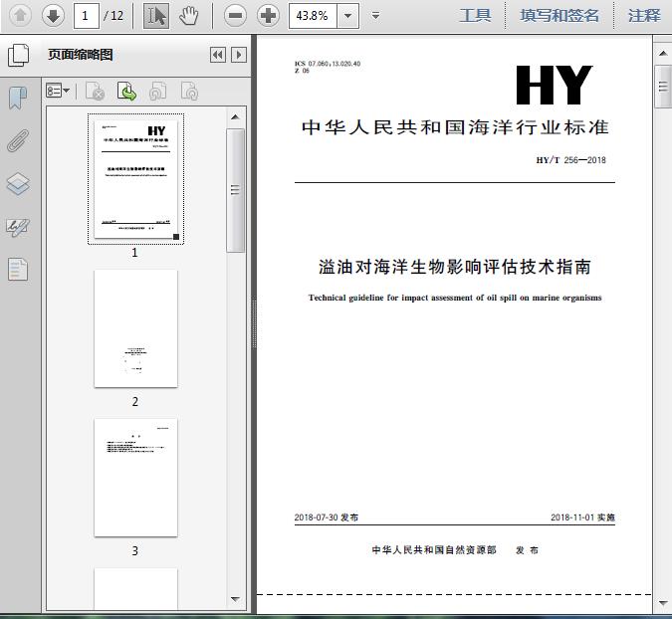This screenshot has height=619, width=672.
Task: Click the insert page from file icon
Action: coord(126,91)
